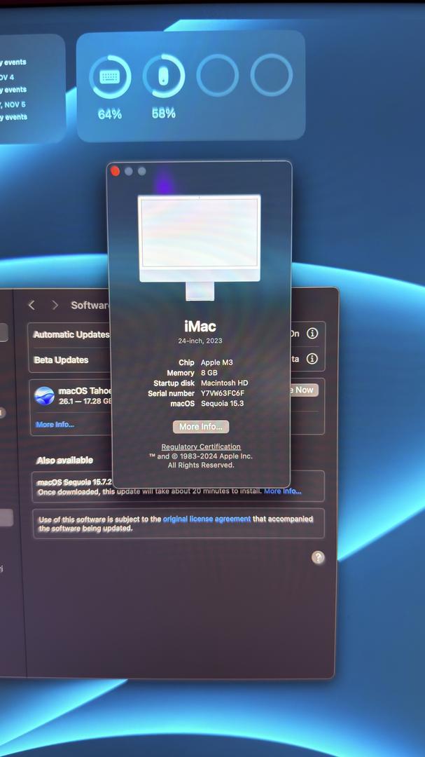The width and height of the screenshot is (425, 757).
Task: Open info for Automatic Updates
Action: pyautogui.click(x=312, y=334)
